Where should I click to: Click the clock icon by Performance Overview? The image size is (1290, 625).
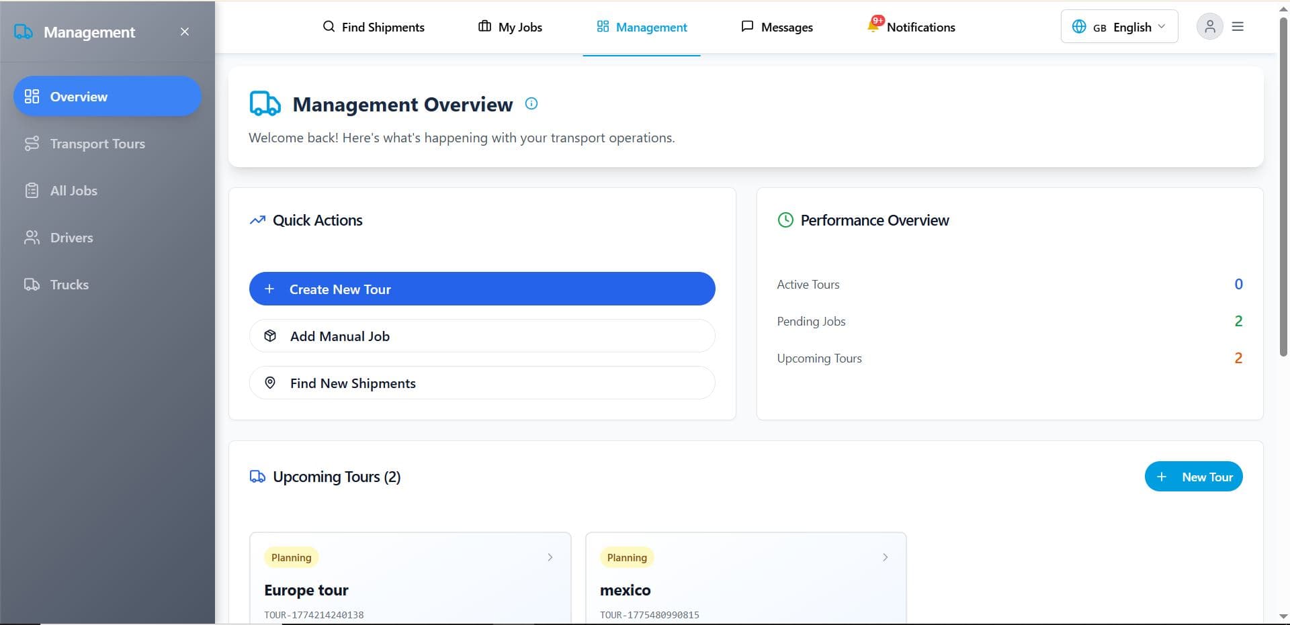coord(785,220)
